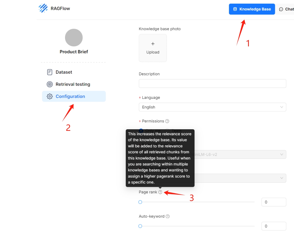Screen dimensions: 294x233
Task: Click the Page rank slider handle
Action: [x=140, y=202]
